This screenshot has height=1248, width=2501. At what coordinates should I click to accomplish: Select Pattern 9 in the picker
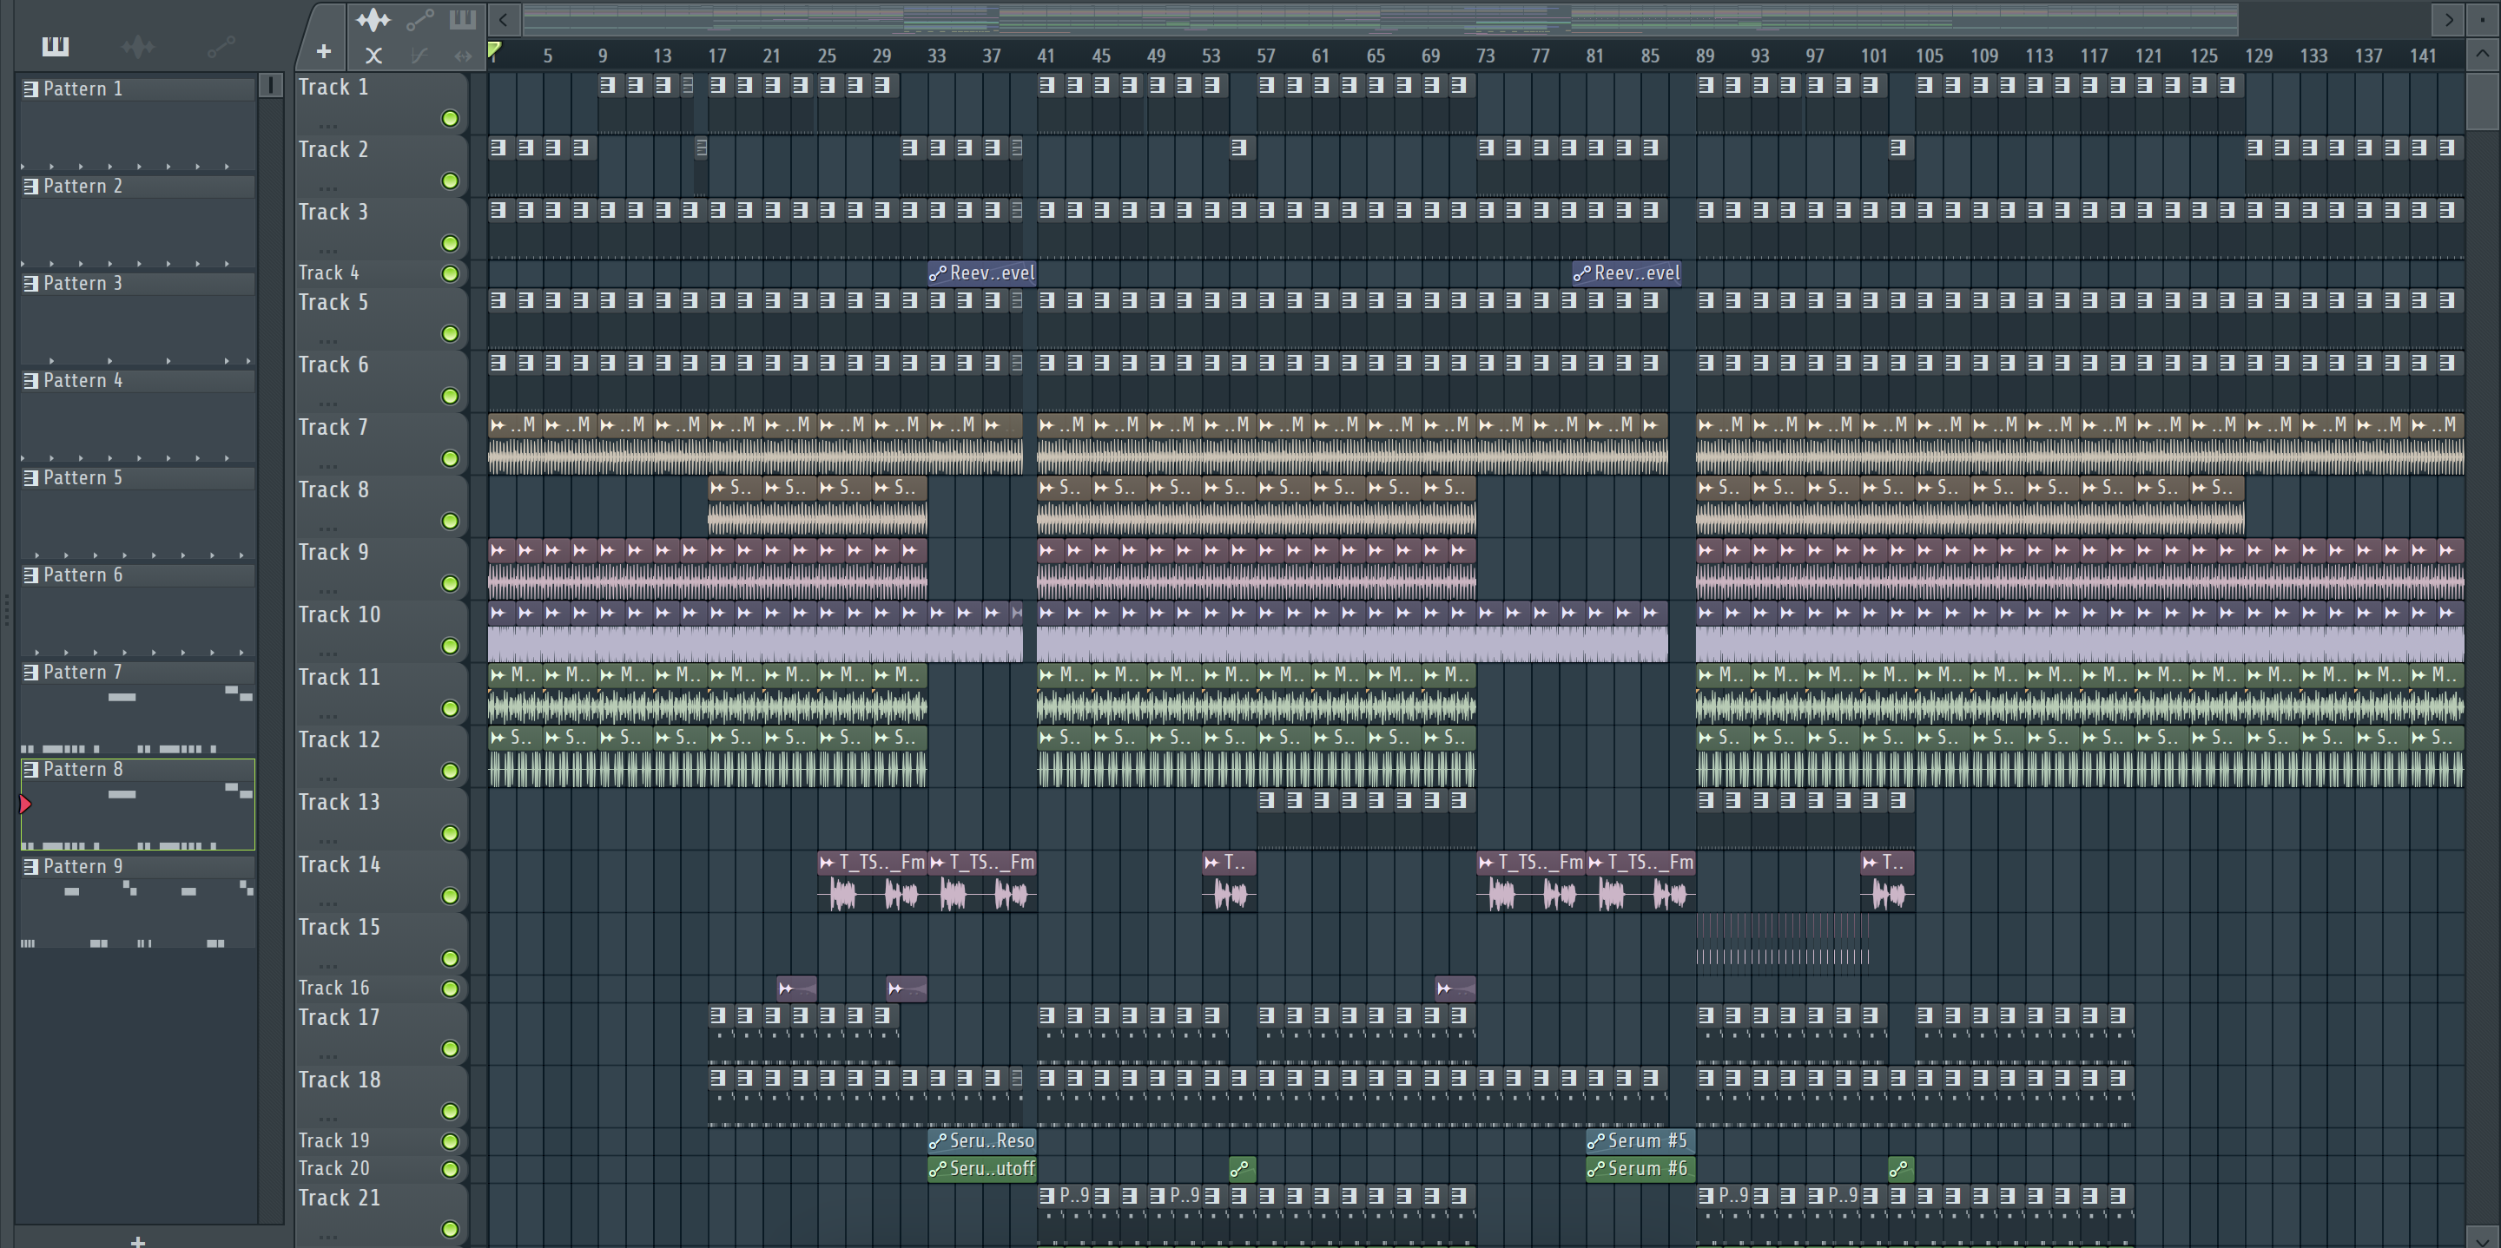82,867
